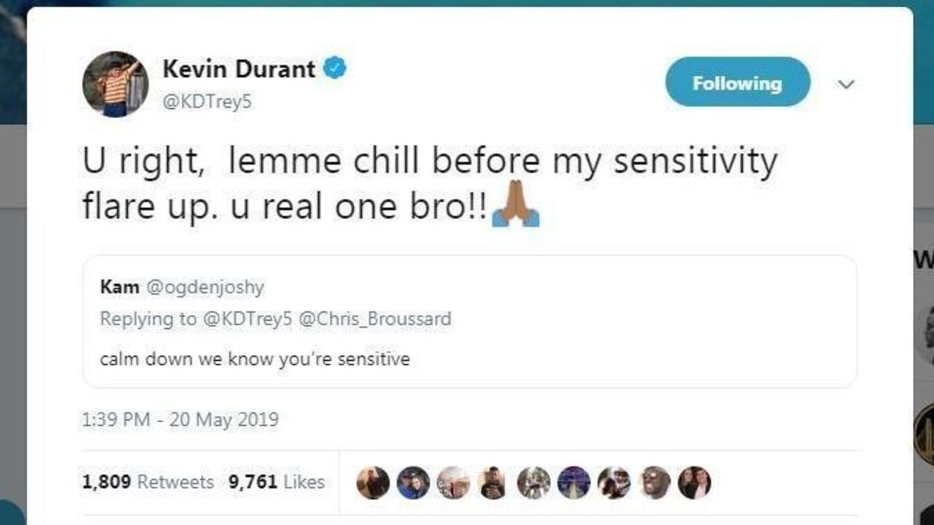Click the @ogdenjoshy handle
934x525 pixels.
205,287
